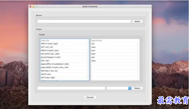The height and width of the screenshot is (109, 191).
Task: Pick WAVE (.wav) in Audio File list
Action: (x=64, y=74)
